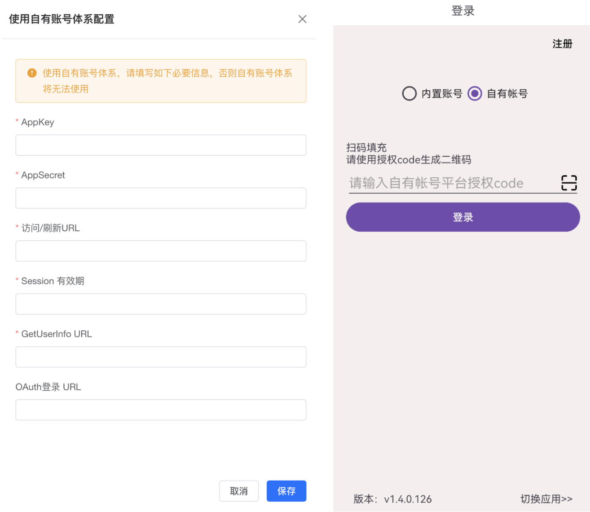Image resolution: width=590 pixels, height=512 pixels.
Task: Select the 内置账号 radio option
Action: [x=409, y=93]
